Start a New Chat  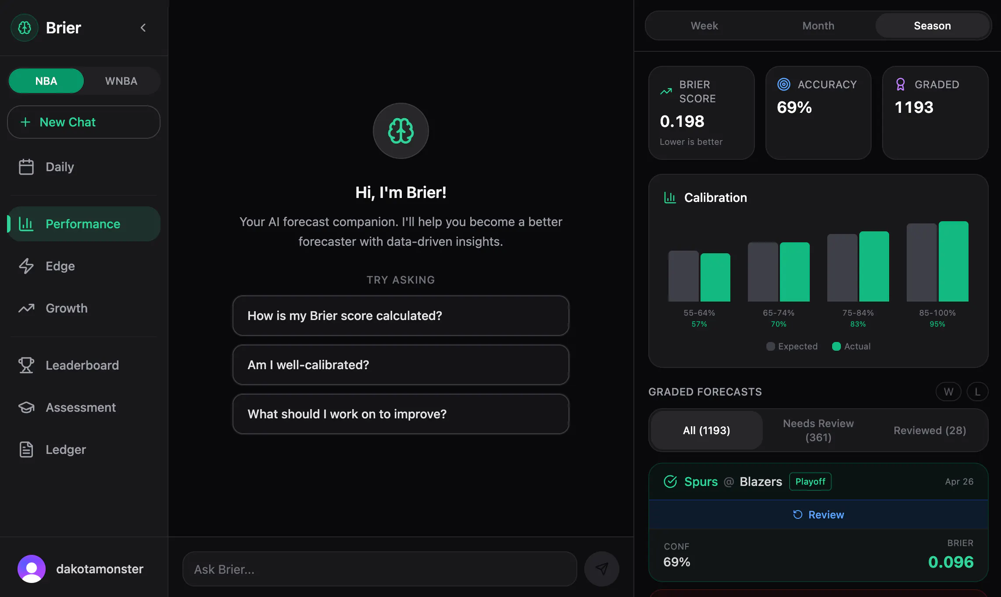[84, 122]
